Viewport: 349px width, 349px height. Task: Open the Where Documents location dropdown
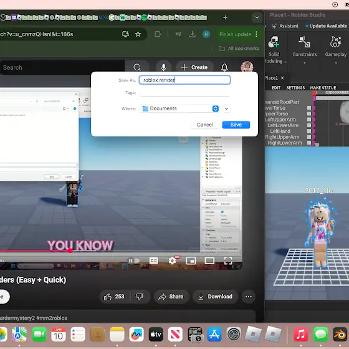pyautogui.click(x=179, y=108)
